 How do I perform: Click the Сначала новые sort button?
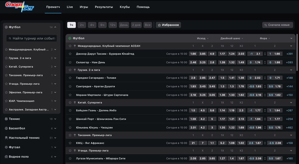pyautogui.click(x=277, y=25)
